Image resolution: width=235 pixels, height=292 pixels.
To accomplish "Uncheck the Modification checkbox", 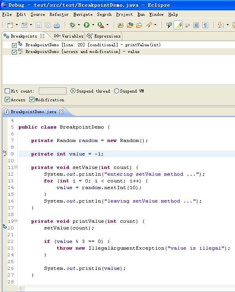I will (32, 100).
